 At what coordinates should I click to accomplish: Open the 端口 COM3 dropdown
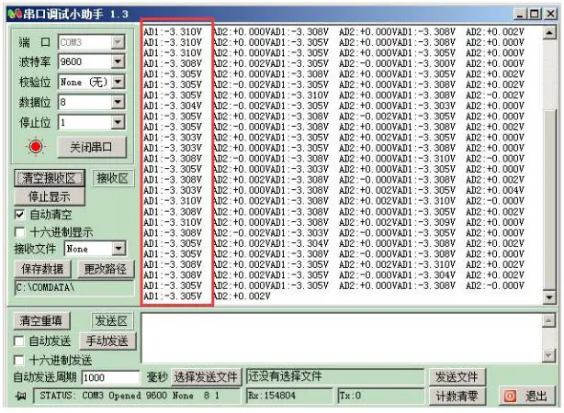pos(118,42)
